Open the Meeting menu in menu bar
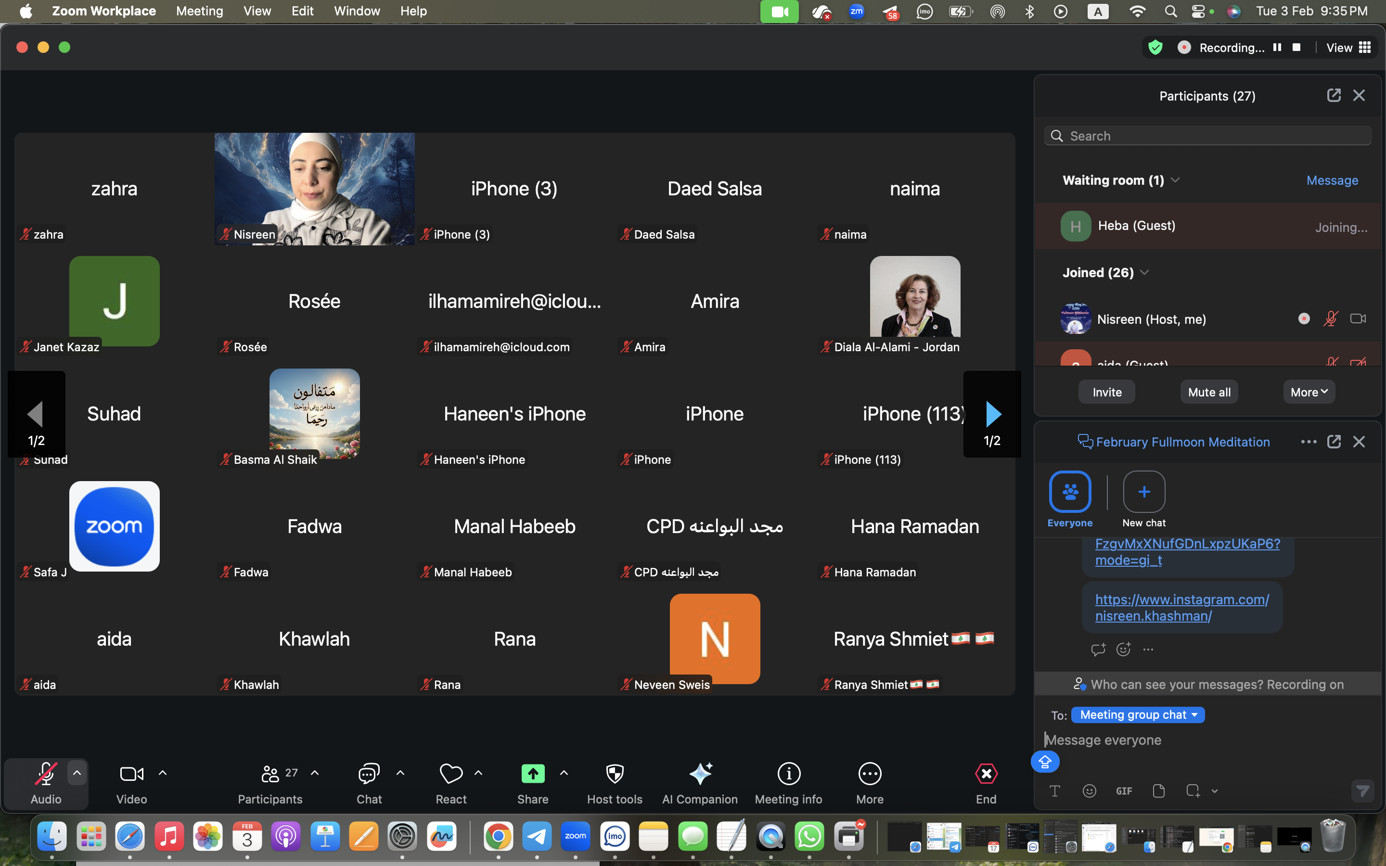 (199, 11)
